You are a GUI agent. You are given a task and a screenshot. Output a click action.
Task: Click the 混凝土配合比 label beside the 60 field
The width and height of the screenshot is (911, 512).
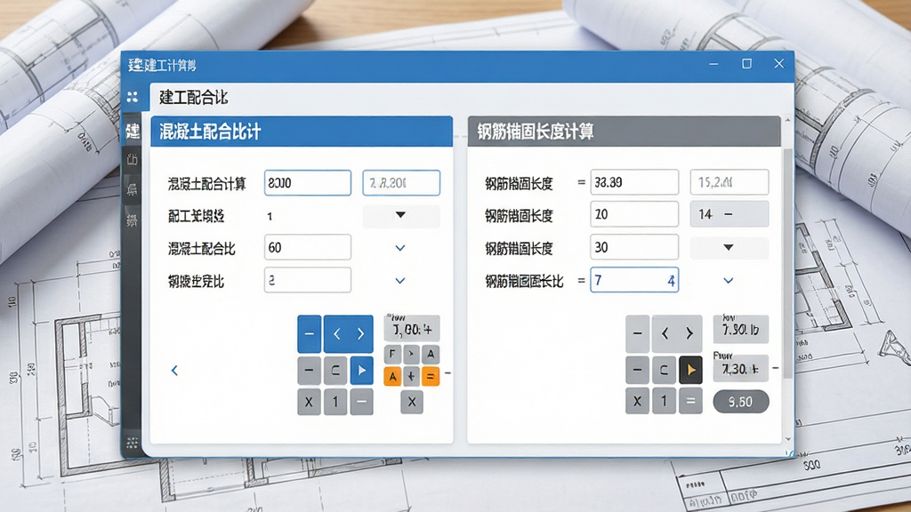[202, 249]
